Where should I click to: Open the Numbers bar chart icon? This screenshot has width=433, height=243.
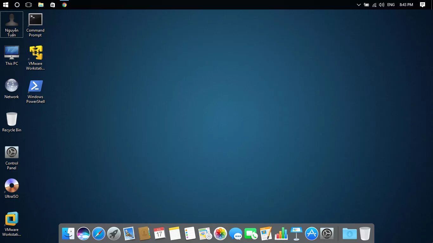[281, 234]
